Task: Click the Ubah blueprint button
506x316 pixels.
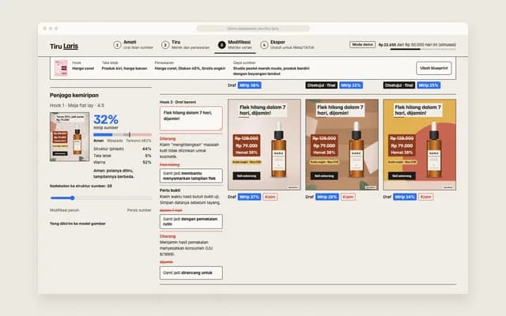Action: (434, 68)
